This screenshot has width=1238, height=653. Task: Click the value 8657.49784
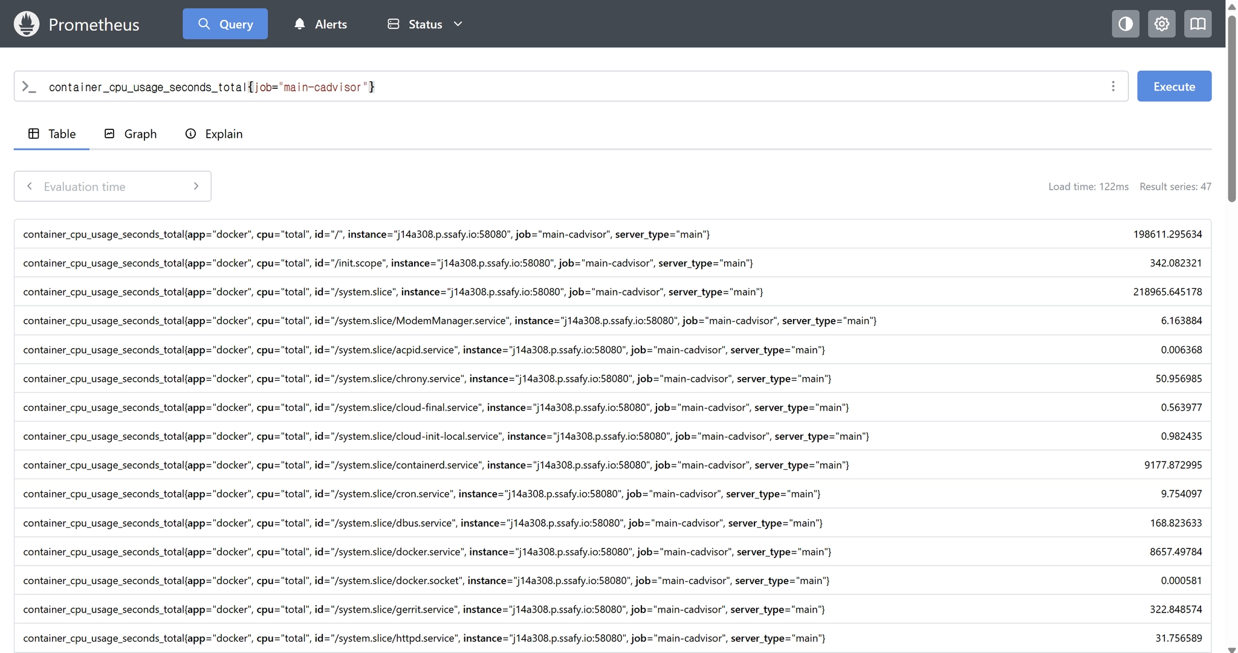1176,552
